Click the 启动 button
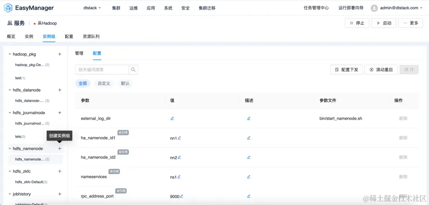Screen dimensions: 429x205 (384, 23)
